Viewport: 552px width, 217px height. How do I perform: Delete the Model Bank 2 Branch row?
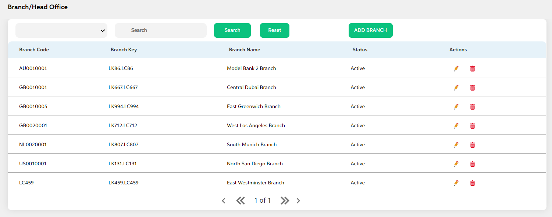[x=473, y=69]
